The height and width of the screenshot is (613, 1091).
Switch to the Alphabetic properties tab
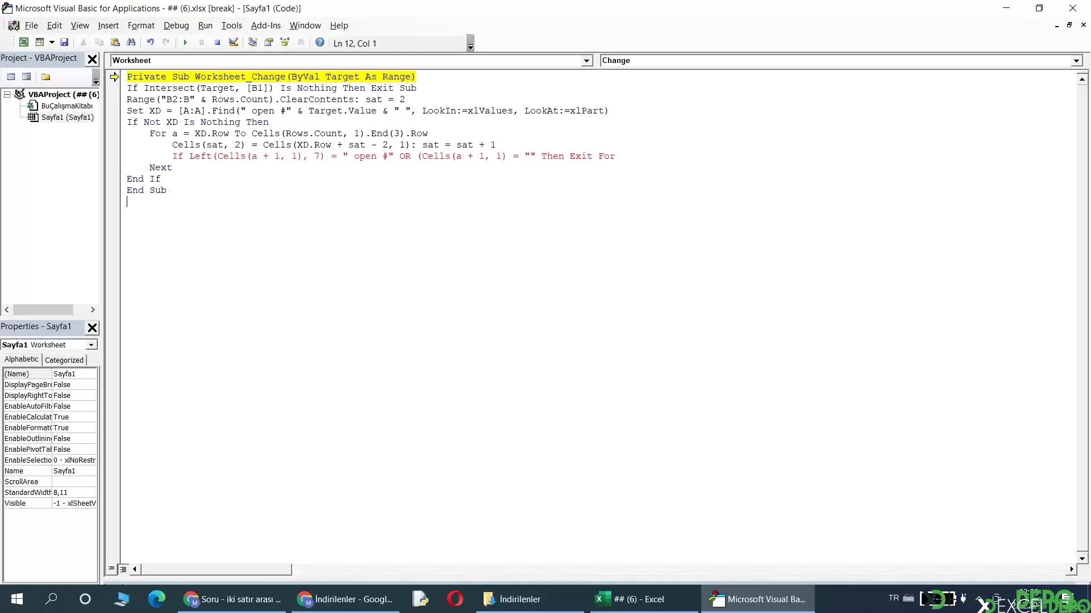click(x=22, y=359)
